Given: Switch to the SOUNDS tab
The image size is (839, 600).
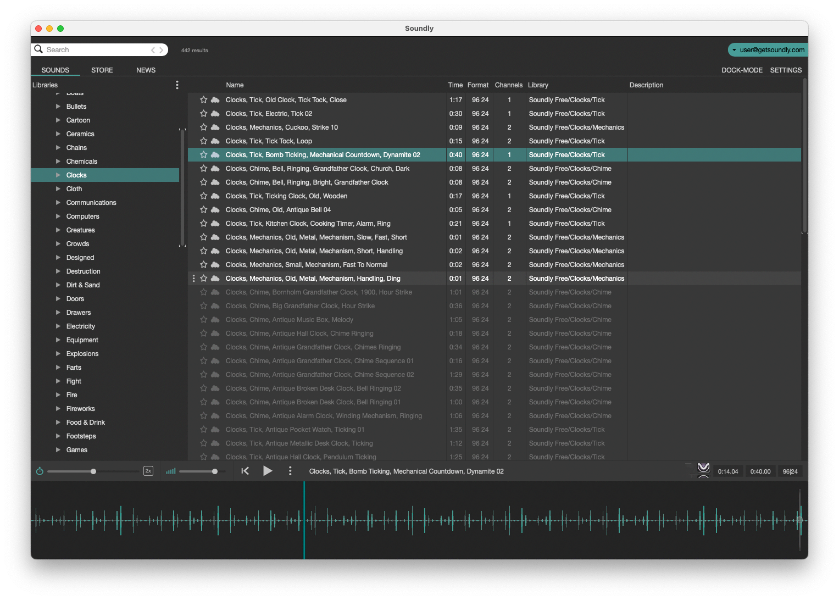Looking at the screenshot, I should pos(55,70).
